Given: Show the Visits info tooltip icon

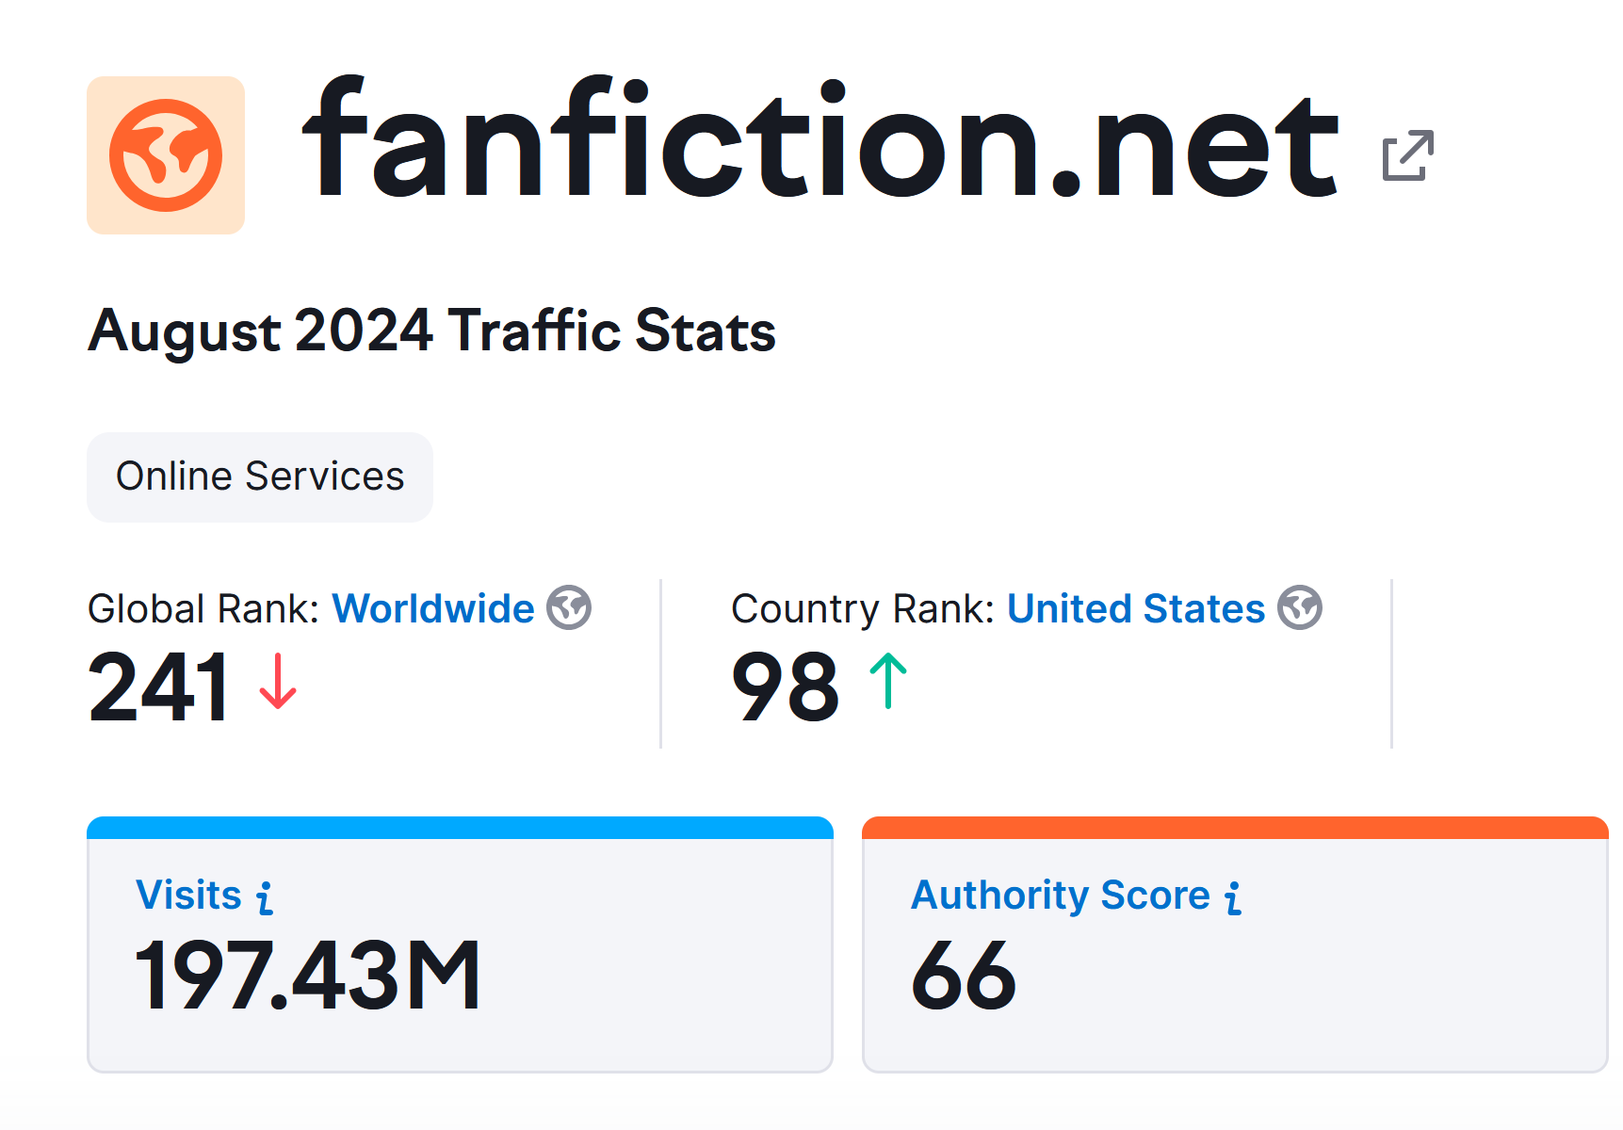Looking at the screenshot, I should pos(266,897).
